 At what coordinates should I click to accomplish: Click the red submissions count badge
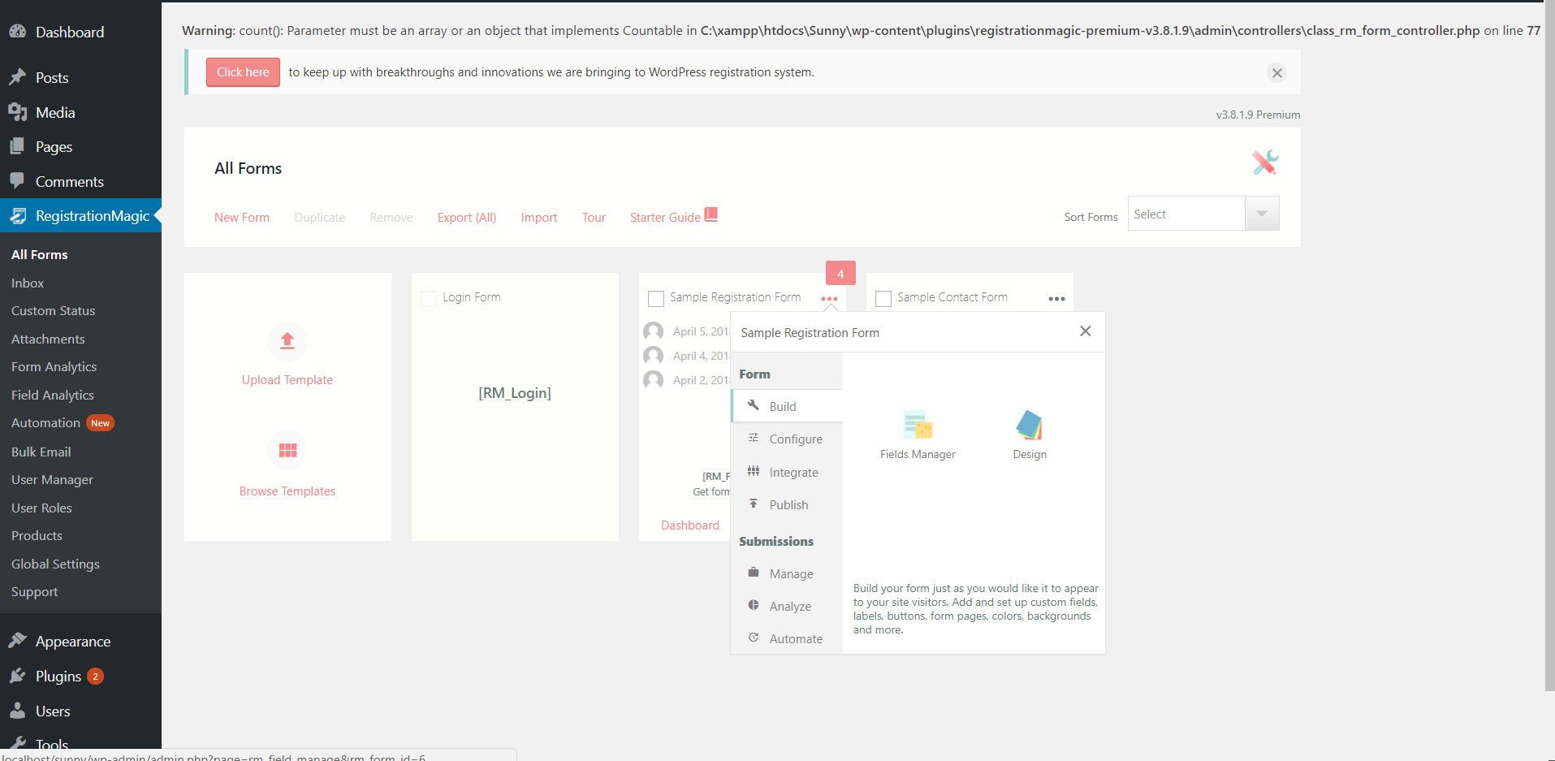[840, 274]
